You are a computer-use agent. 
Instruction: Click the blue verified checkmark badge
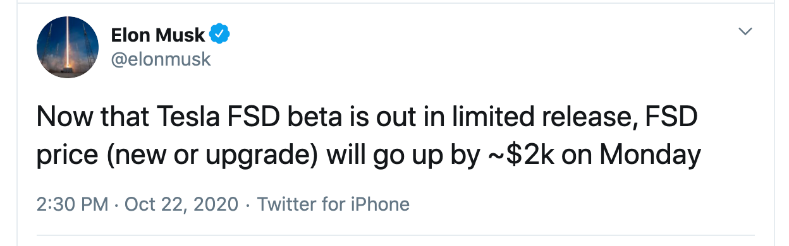(219, 35)
